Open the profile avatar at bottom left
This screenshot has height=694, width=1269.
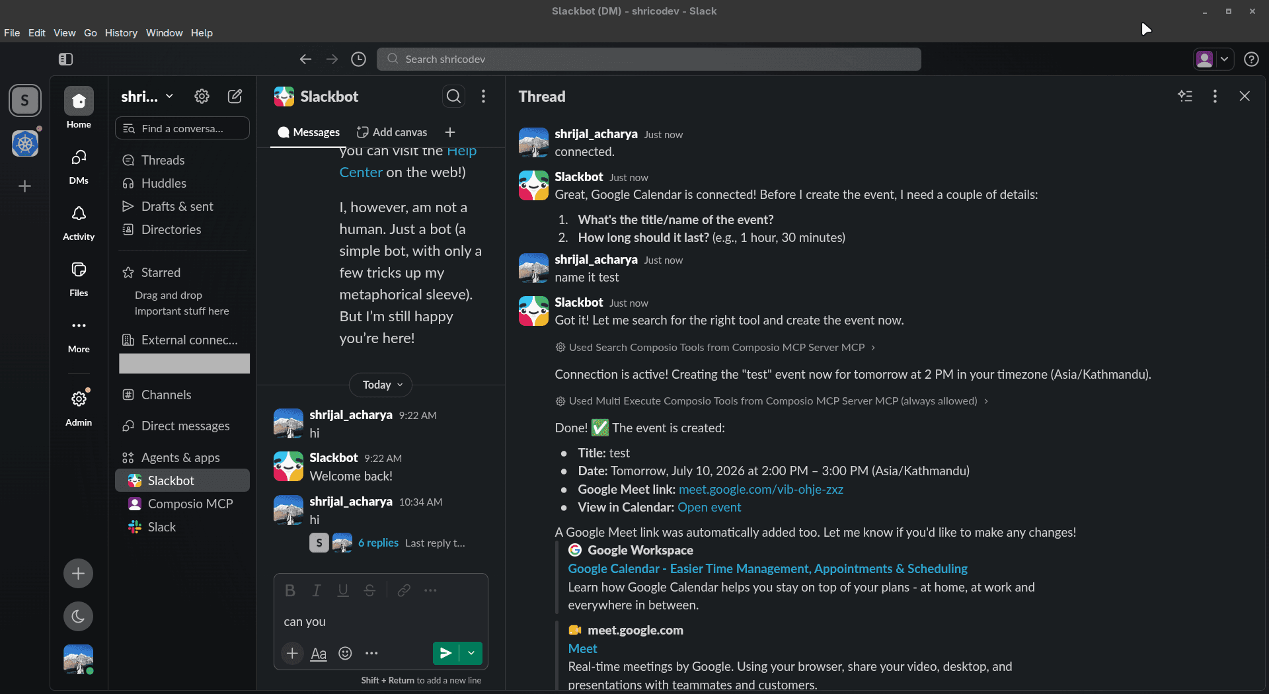click(78, 659)
